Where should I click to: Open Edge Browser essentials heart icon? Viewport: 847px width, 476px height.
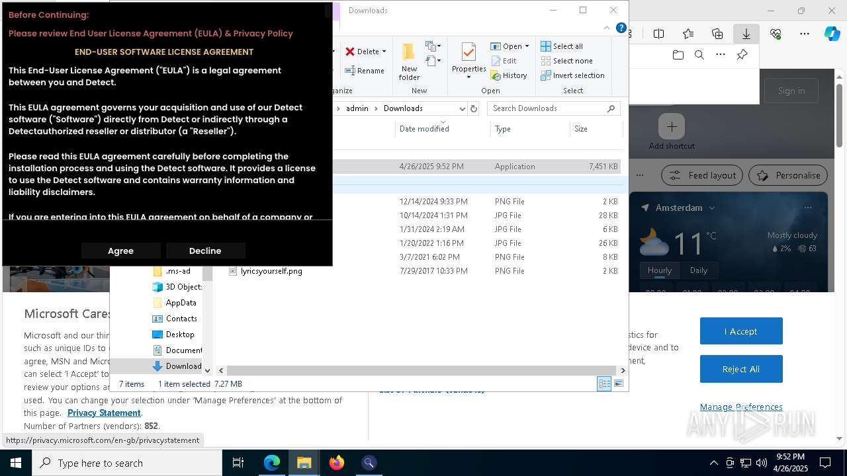[776, 34]
